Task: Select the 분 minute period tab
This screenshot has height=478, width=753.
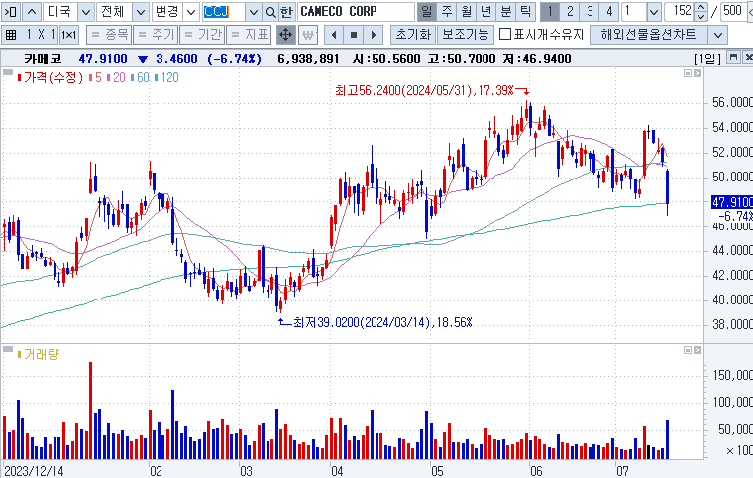Action: (505, 12)
